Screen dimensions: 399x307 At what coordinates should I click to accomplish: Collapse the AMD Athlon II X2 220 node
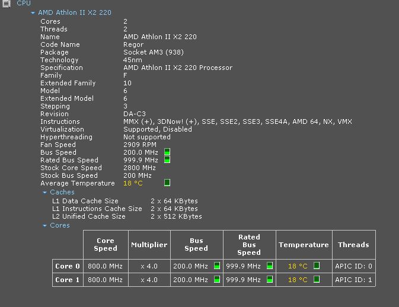33,12
